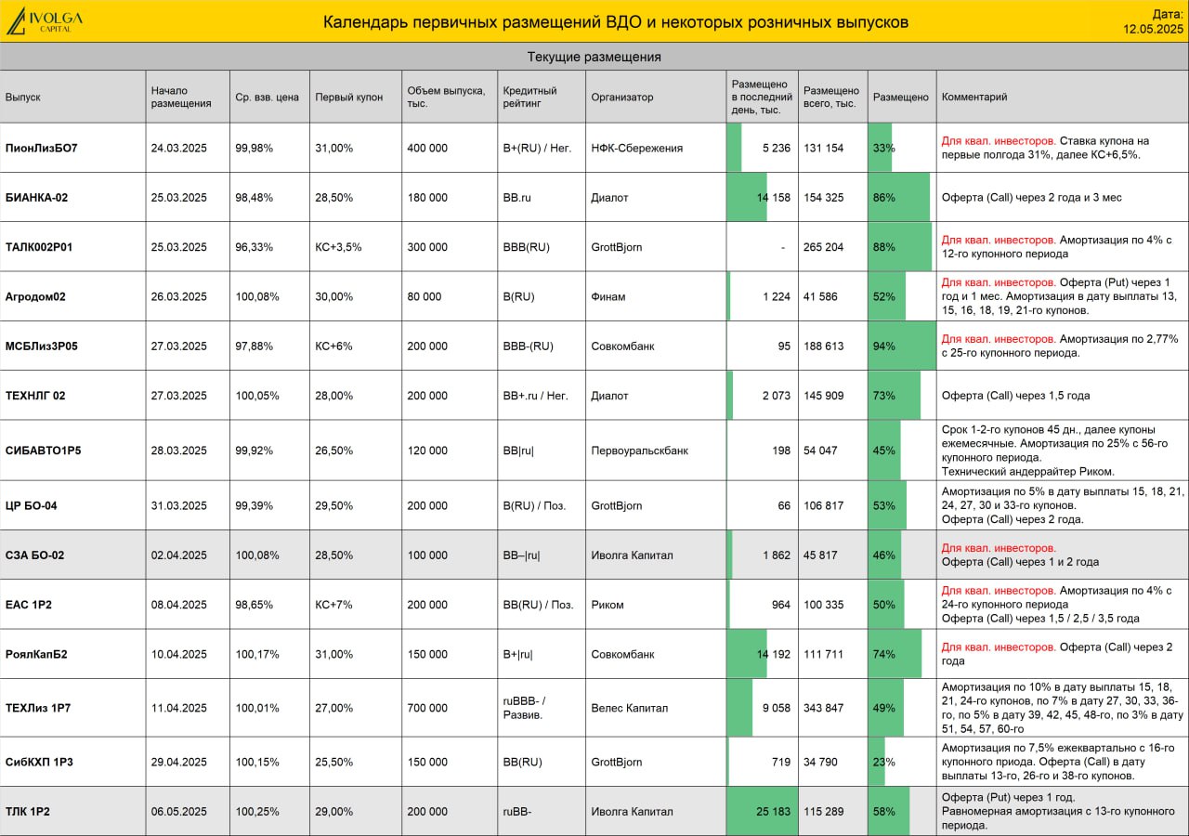
Task: Select the СибКХП 1Р3 issue name
Action: [39, 762]
